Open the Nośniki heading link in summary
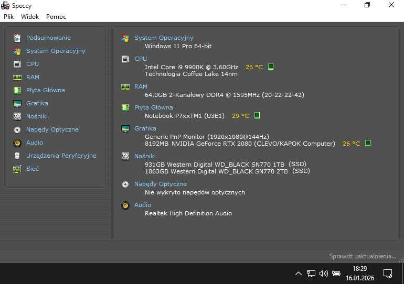404x284 pixels. coord(145,156)
